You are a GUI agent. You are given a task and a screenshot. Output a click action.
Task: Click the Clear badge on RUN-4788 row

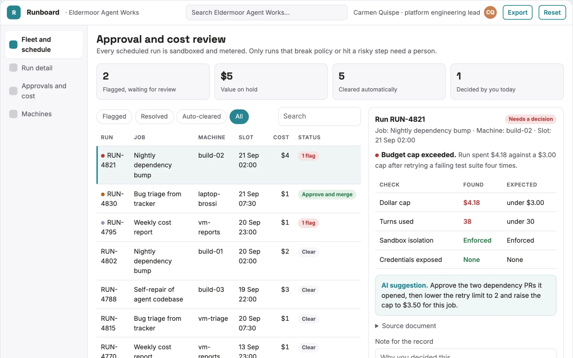[x=308, y=290]
